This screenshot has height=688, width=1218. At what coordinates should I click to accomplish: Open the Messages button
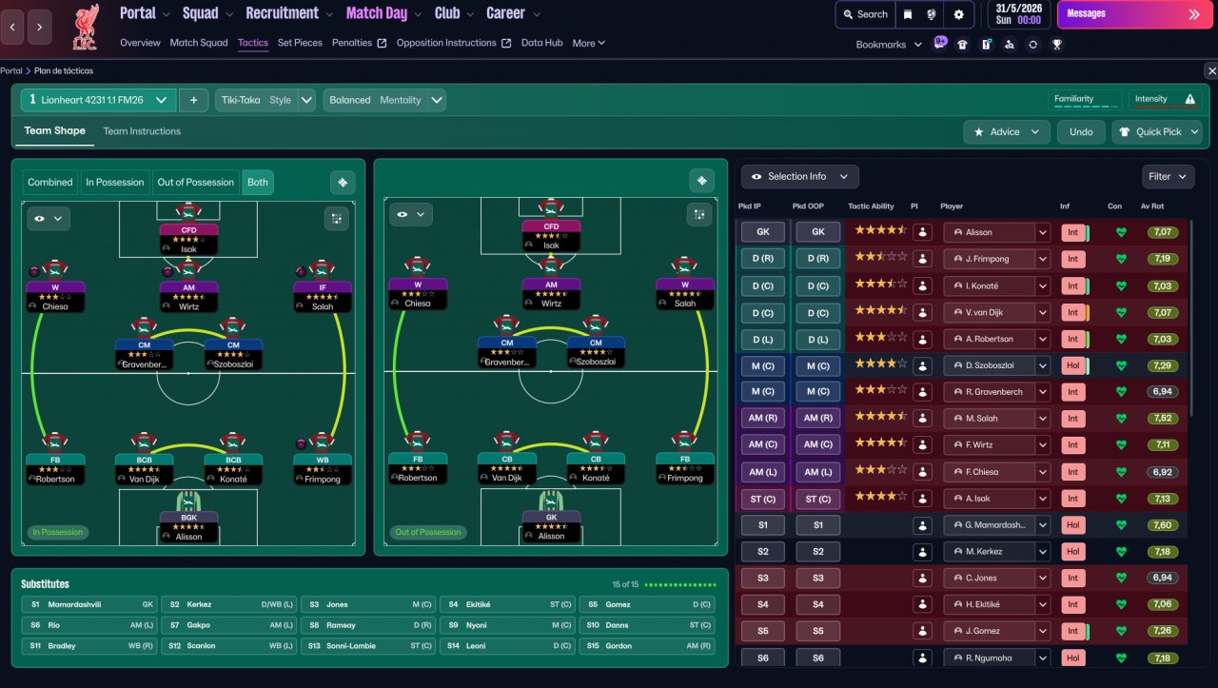[1133, 14]
